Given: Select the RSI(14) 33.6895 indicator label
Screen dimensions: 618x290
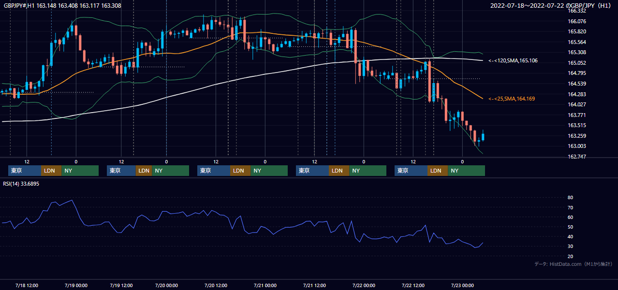Looking at the screenshot, I should pyautogui.click(x=21, y=184).
